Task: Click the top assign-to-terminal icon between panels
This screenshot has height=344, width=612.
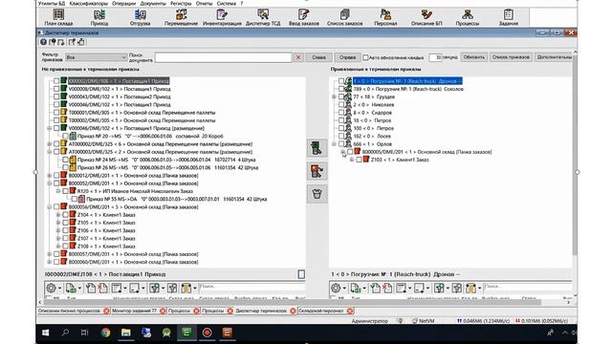Action: coord(317,149)
